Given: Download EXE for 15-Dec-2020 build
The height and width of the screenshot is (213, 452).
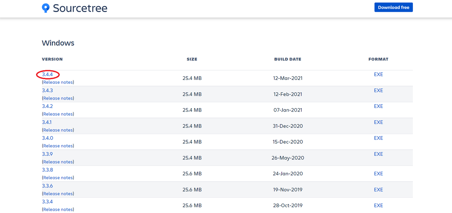Looking at the screenshot, I should (378, 138).
